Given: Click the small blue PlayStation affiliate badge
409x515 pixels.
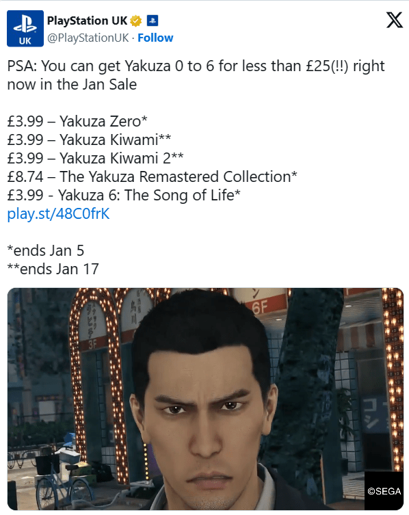Looking at the screenshot, I should (152, 21).
